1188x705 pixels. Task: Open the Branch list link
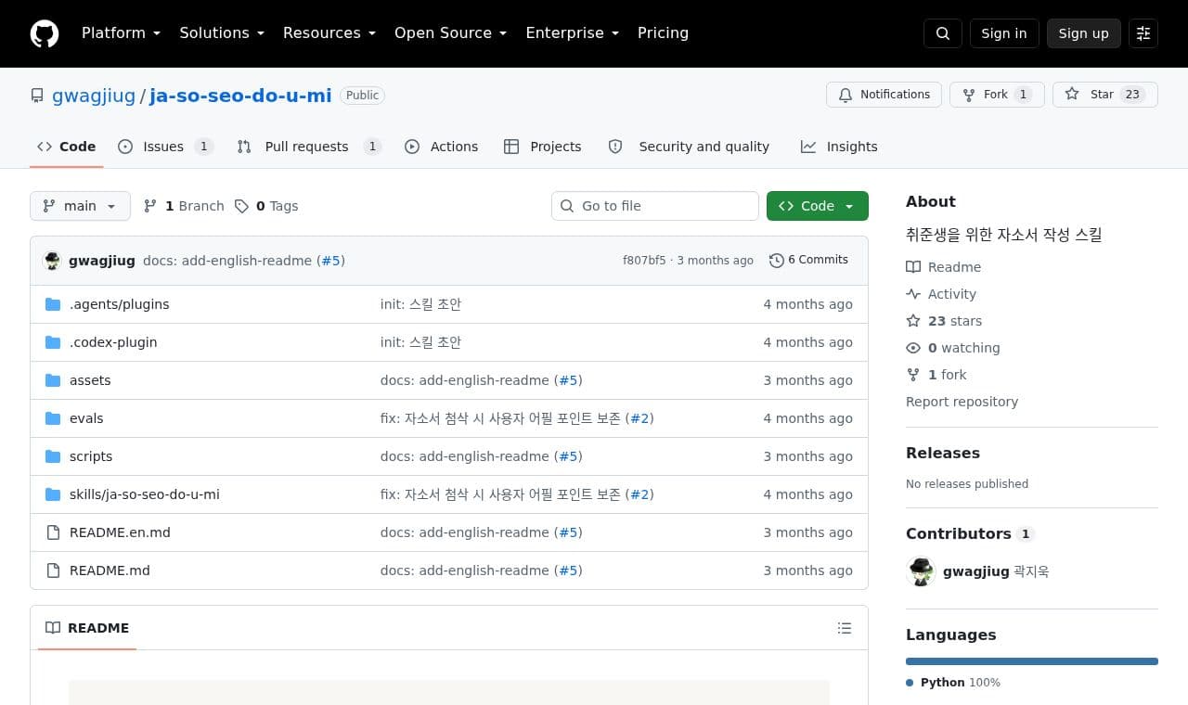[184, 206]
